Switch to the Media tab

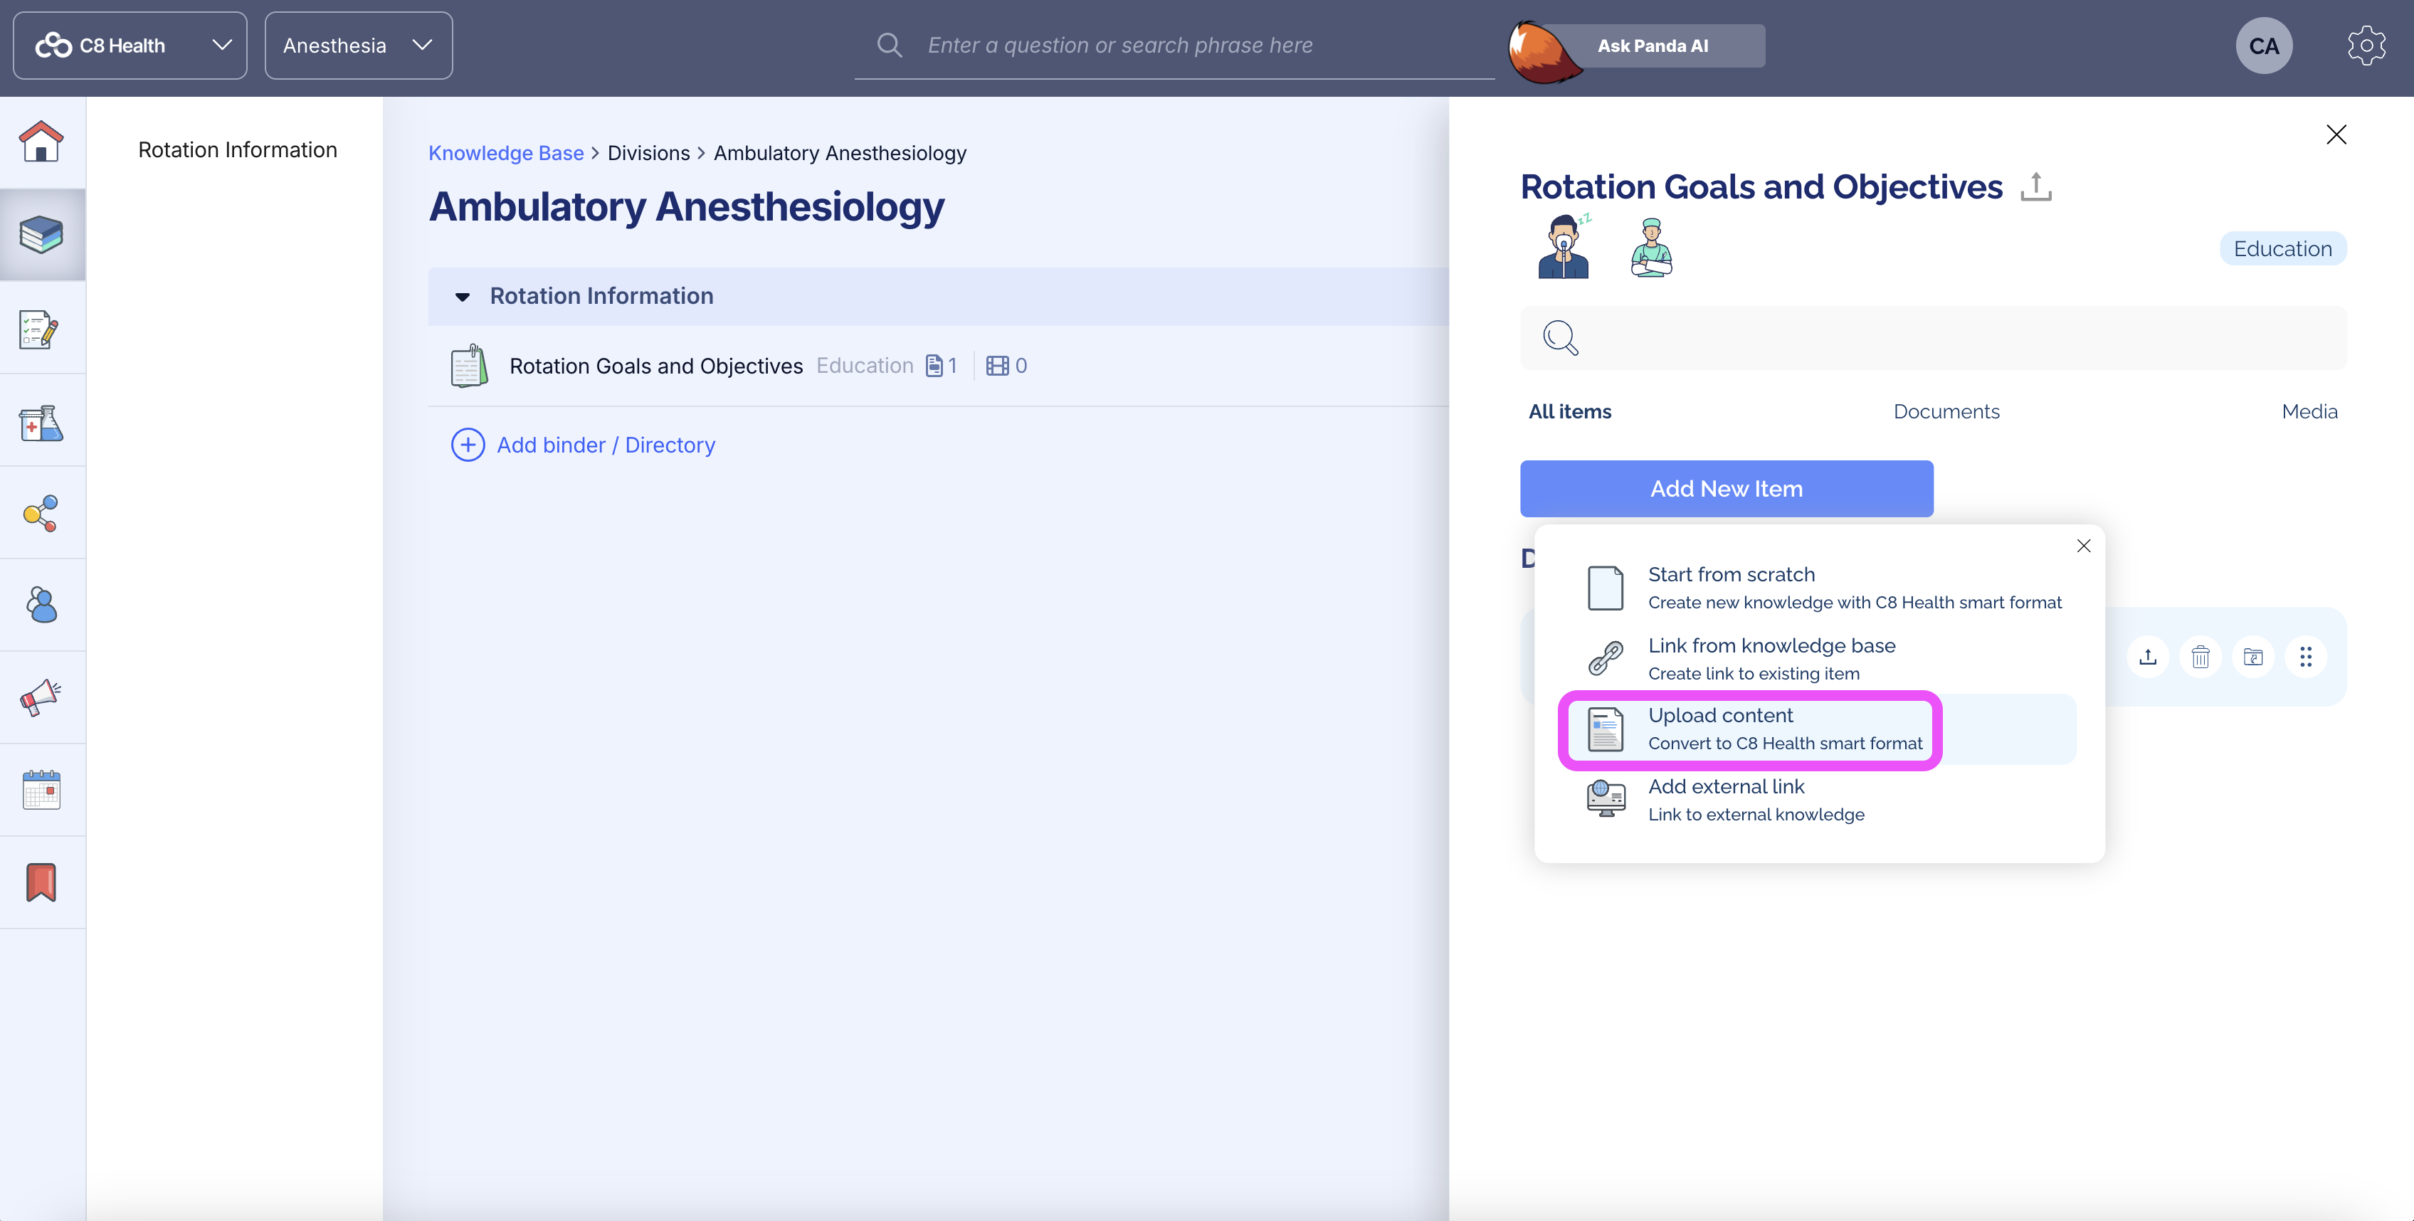(2309, 411)
